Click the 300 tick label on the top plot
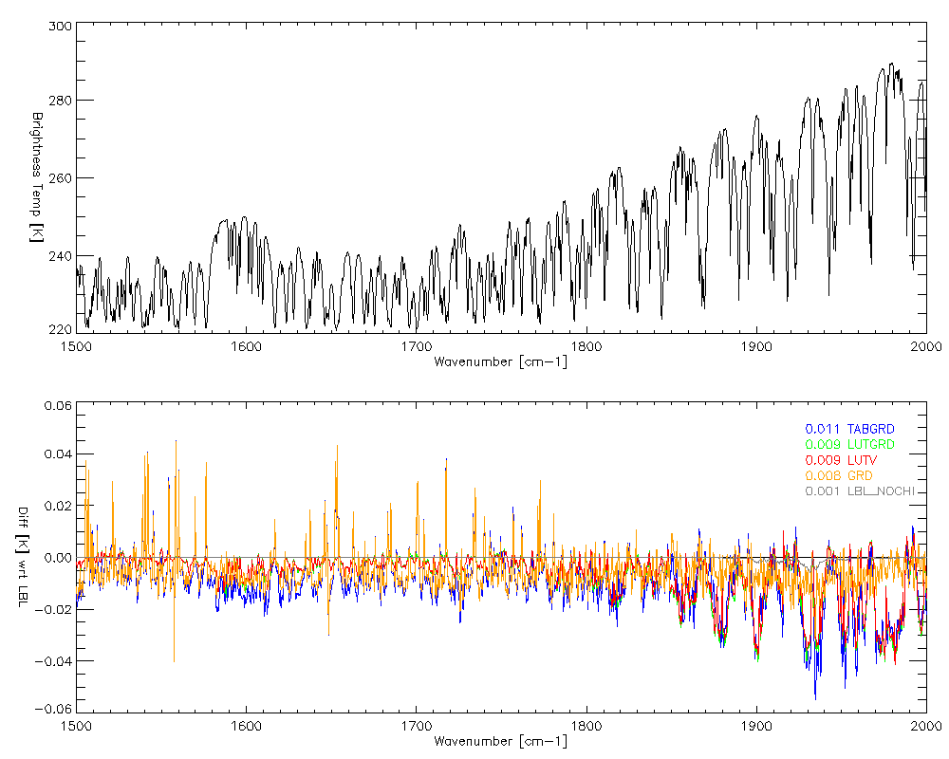 pyautogui.click(x=59, y=27)
